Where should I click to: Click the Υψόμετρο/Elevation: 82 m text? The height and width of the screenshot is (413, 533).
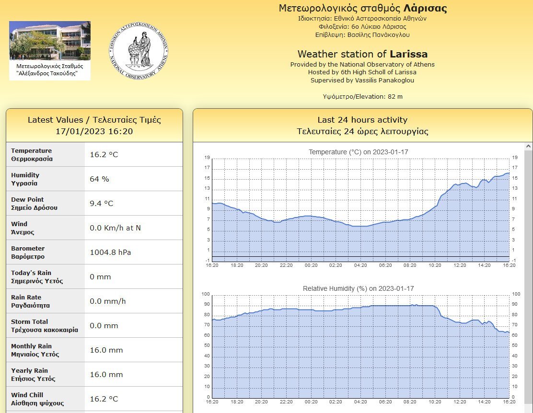362,96
